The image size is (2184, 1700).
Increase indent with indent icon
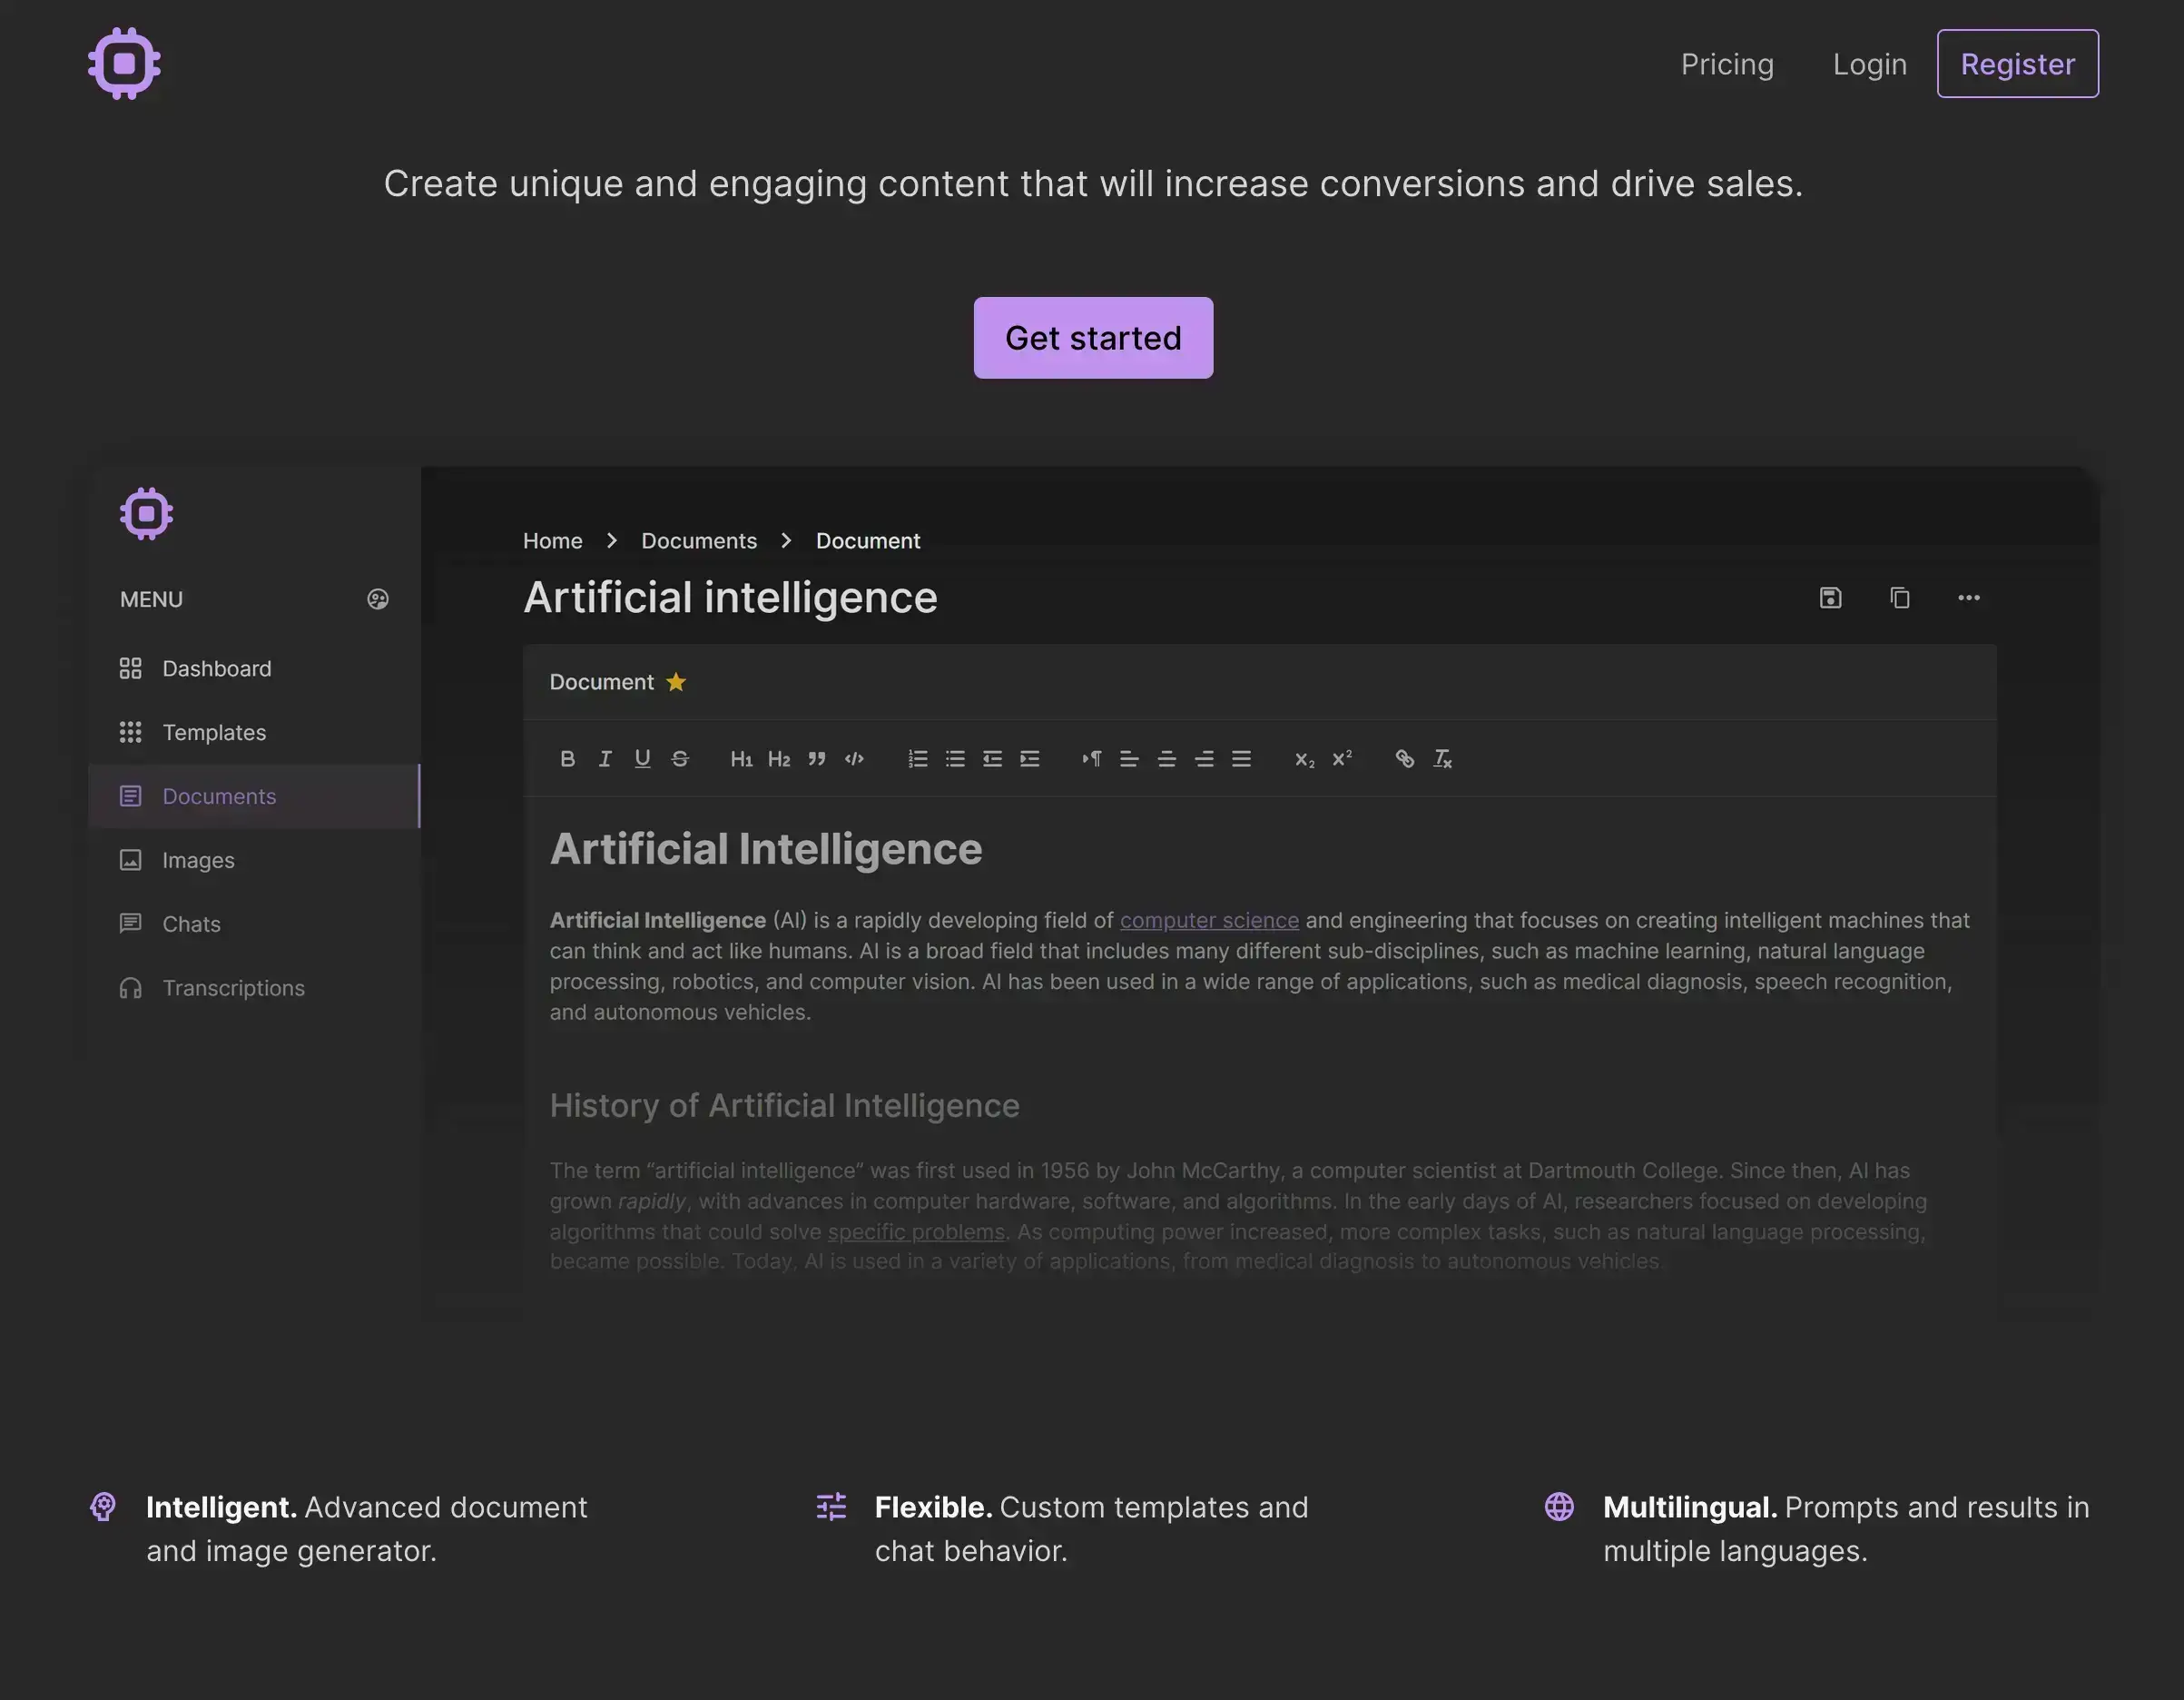[1030, 758]
